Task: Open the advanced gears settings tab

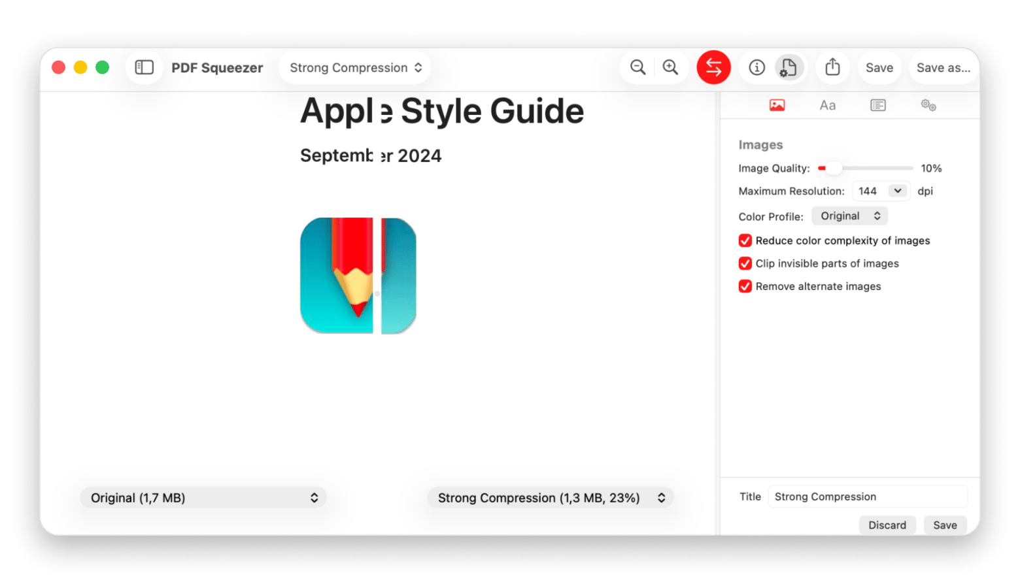Action: pyautogui.click(x=928, y=105)
